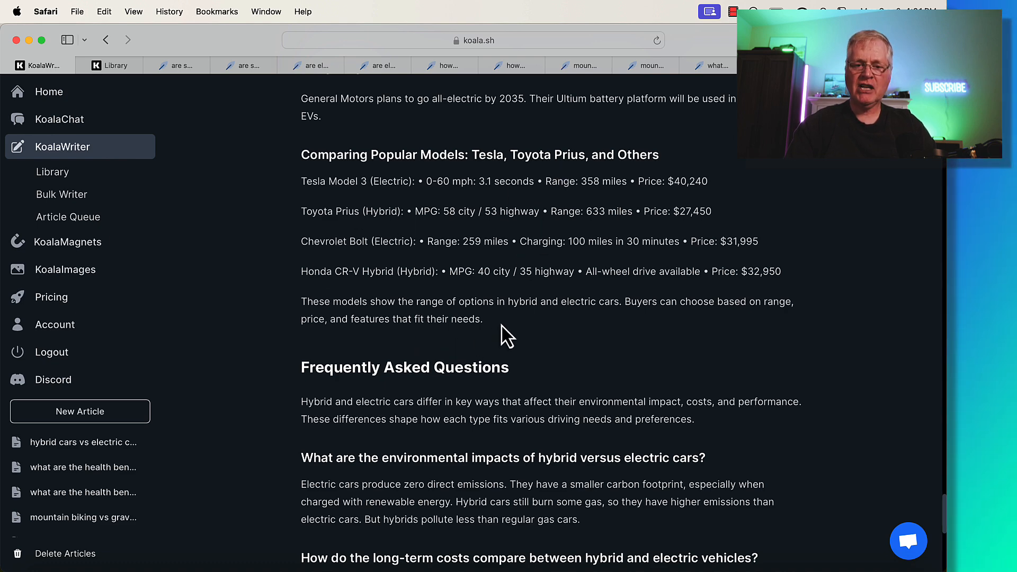
Task: Click the Discord icon in sidebar
Action: (x=18, y=379)
